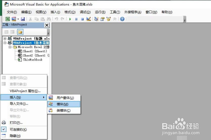Open the 工具(T) menu

tap(115, 12)
